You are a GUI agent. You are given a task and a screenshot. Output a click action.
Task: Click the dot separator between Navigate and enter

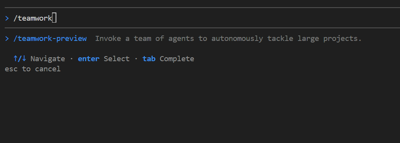(71, 59)
